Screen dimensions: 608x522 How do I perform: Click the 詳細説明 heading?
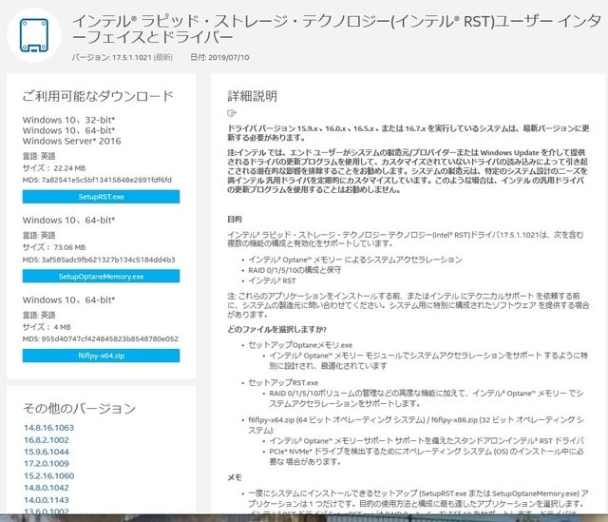[x=252, y=96]
